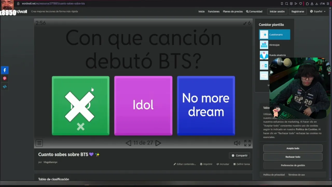Open the Inicio menu item
Viewport: 332px width, 187px height.
pos(202,11)
